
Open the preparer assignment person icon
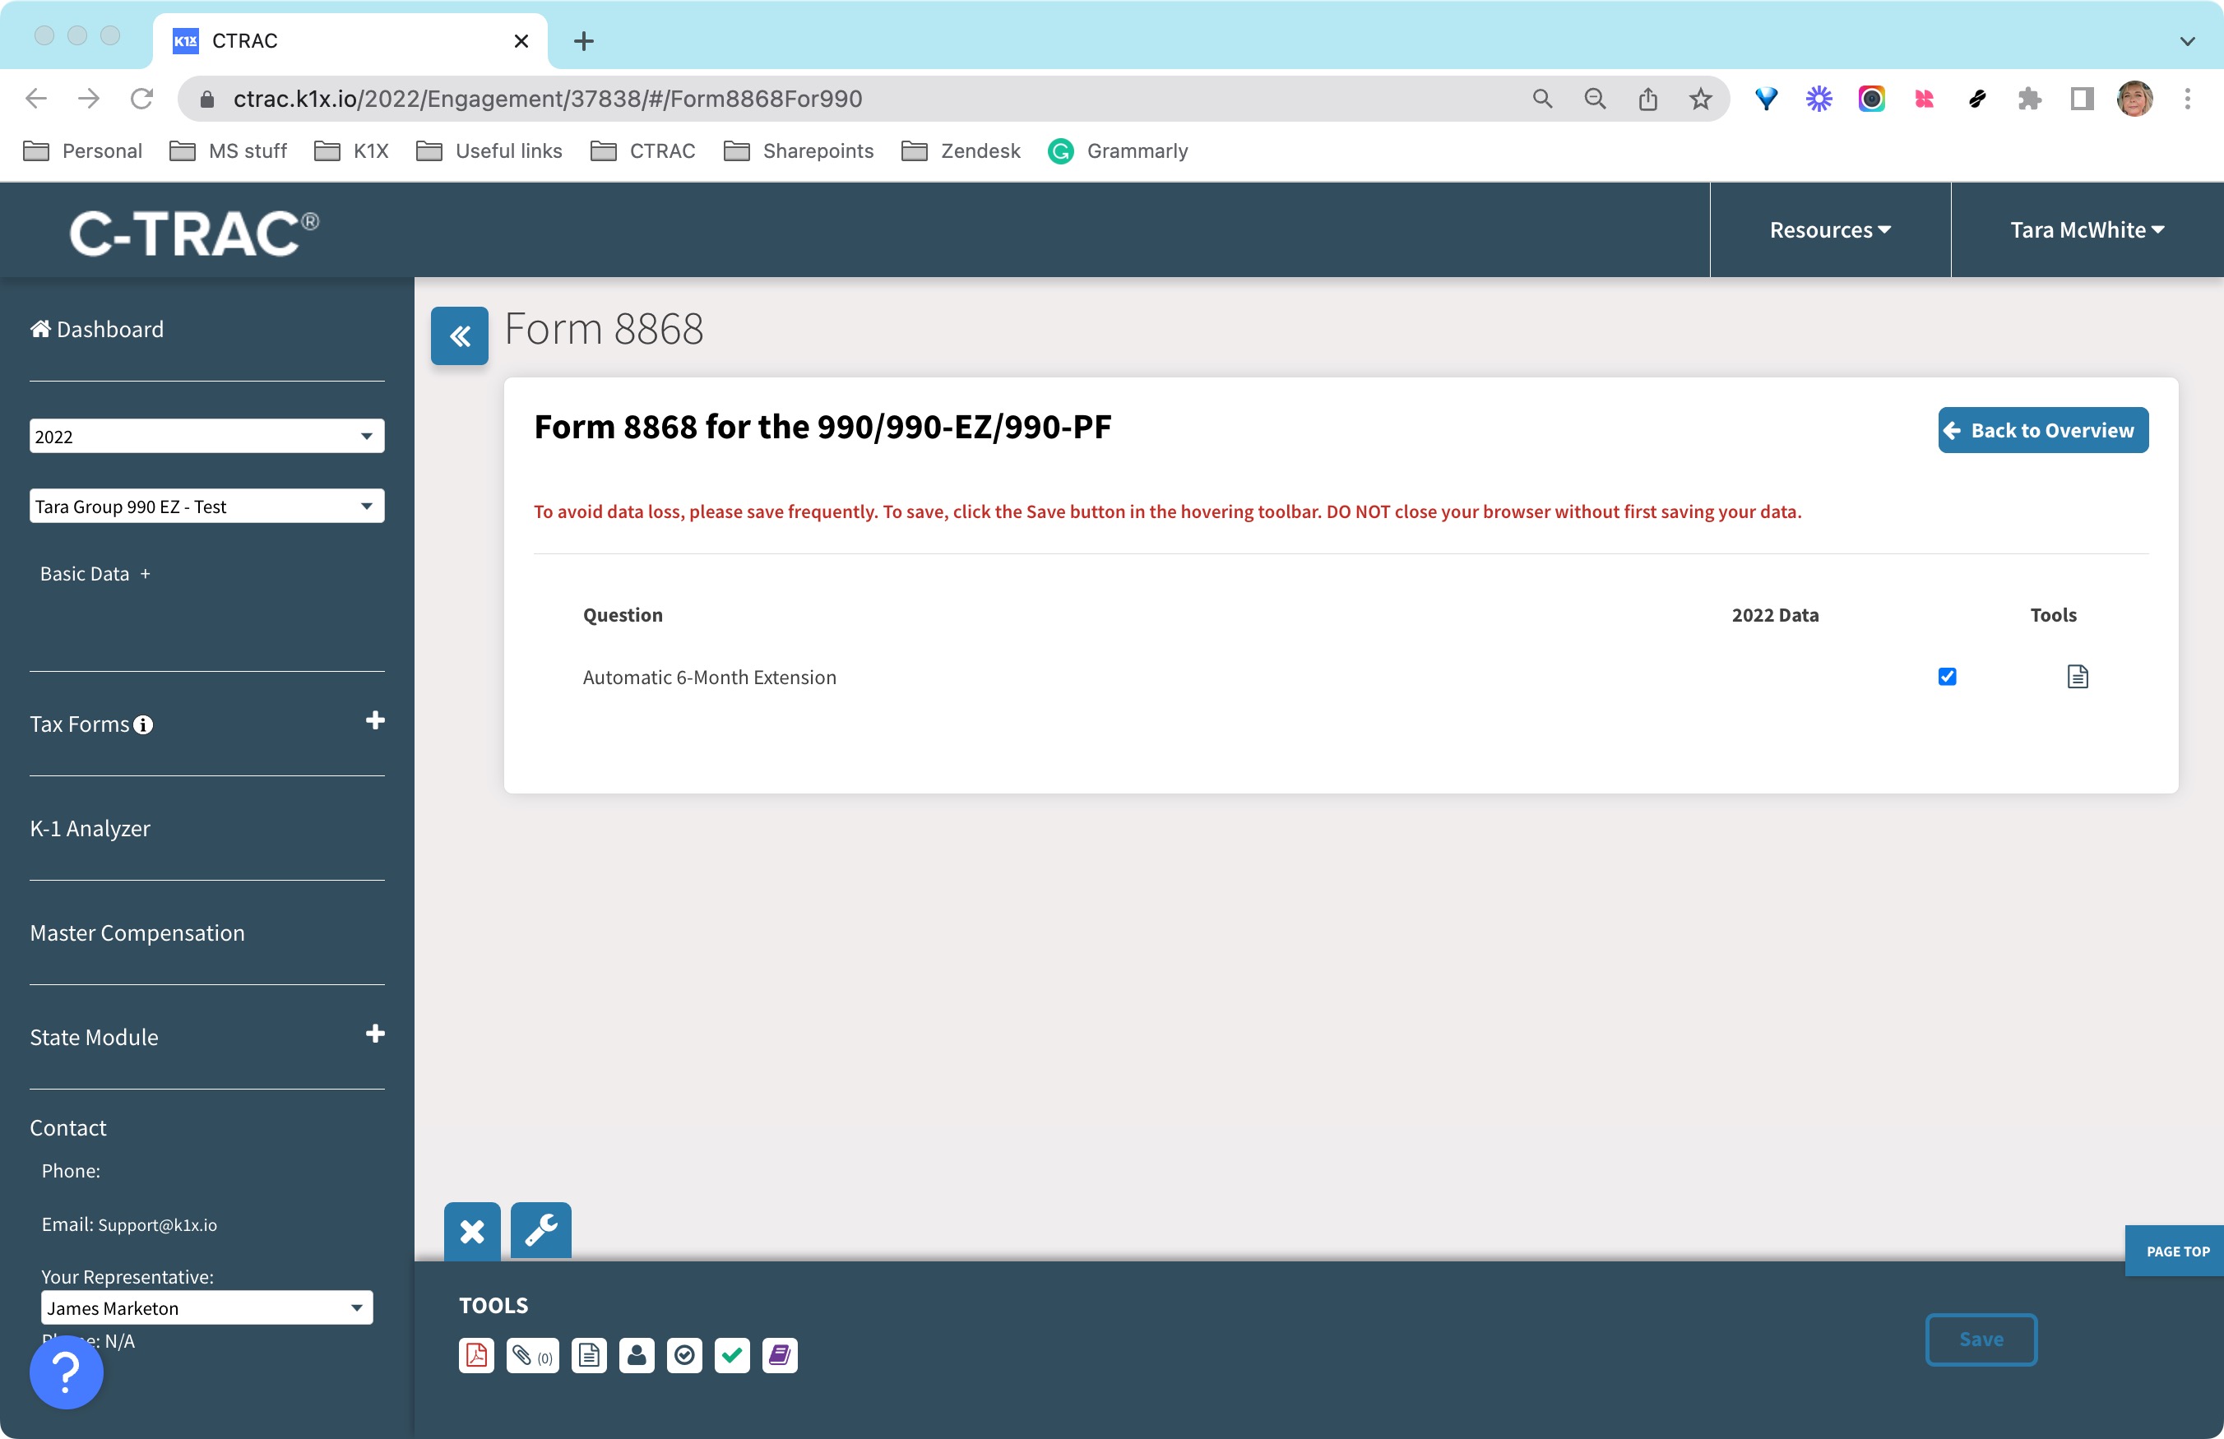(637, 1356)
